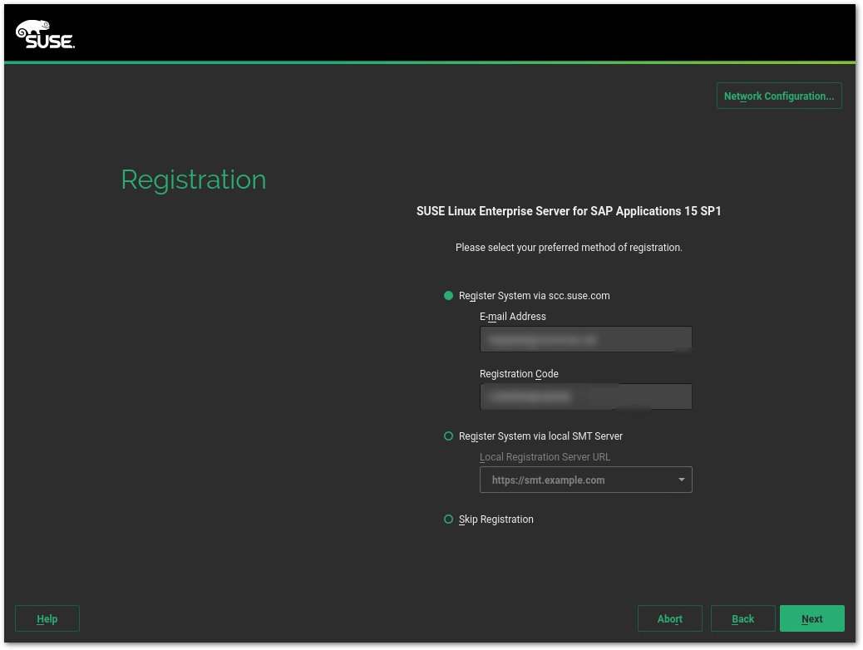The width and height of the screenshot is (863, 650).
Task: Click Local Registration Server URL label
Action: pyautogui.click(x=545, y=457)
